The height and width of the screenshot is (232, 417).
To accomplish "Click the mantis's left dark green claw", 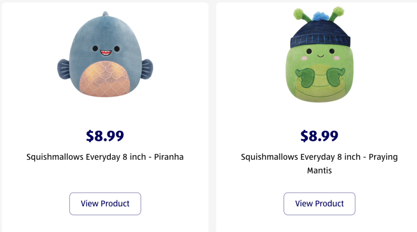I will tap(305, 78).
